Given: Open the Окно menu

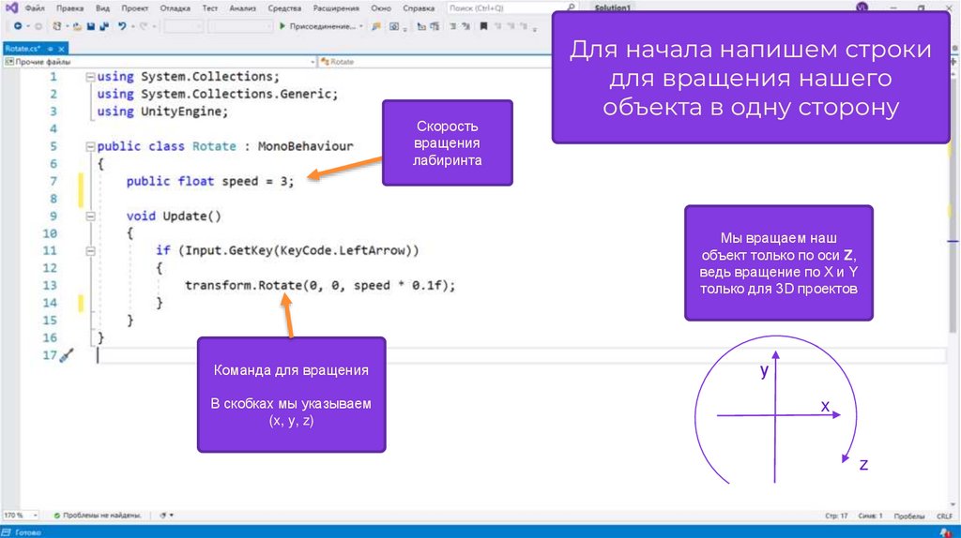Looking at the screenshot, I should tap(381, 7).
